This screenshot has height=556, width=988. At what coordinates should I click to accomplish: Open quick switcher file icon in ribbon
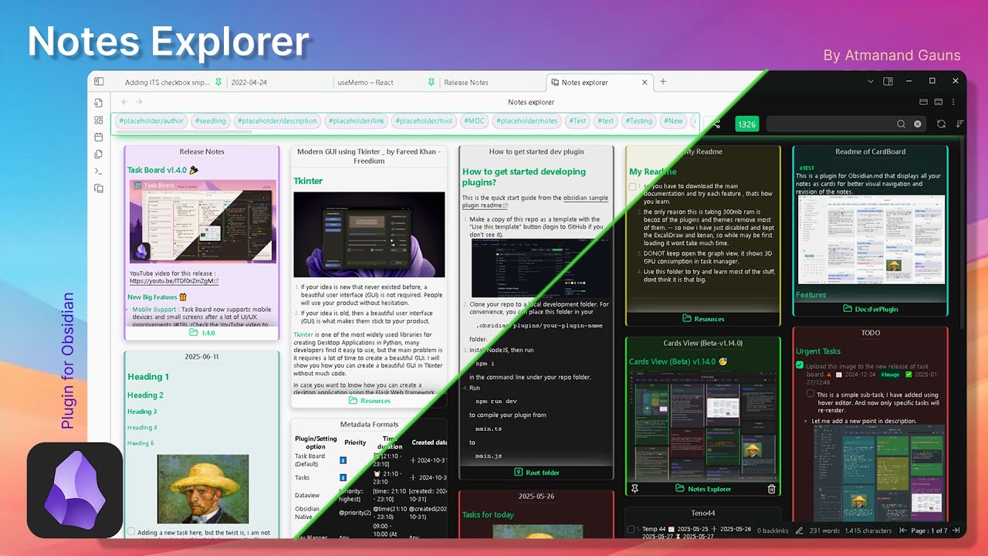click(x=99, y=103)
